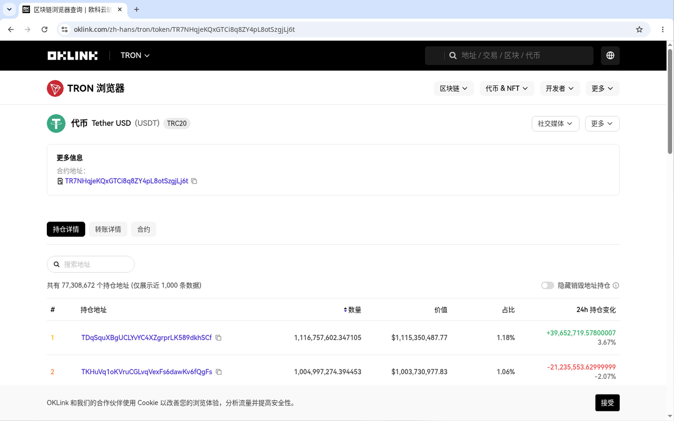Click the holder count text 77,308,672

78,285
